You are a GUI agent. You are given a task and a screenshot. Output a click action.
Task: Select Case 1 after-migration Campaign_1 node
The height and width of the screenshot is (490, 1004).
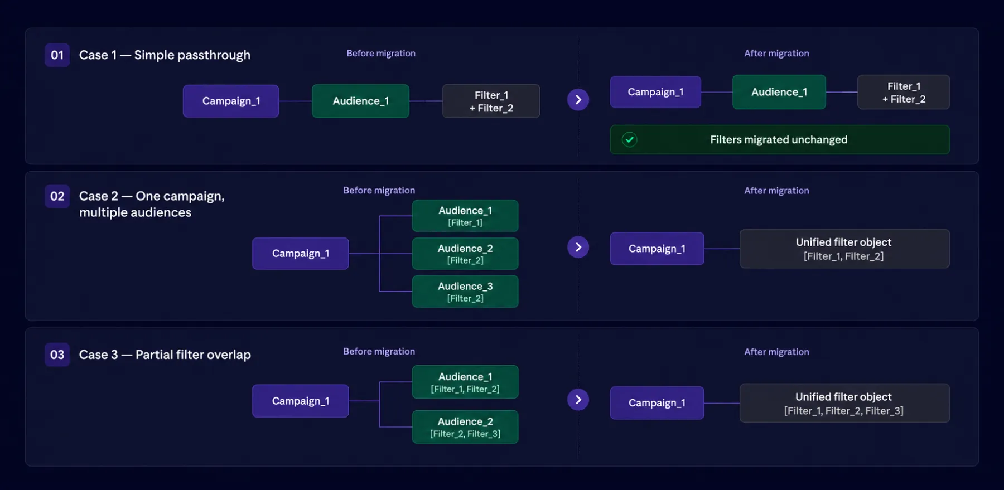(655, 92)
